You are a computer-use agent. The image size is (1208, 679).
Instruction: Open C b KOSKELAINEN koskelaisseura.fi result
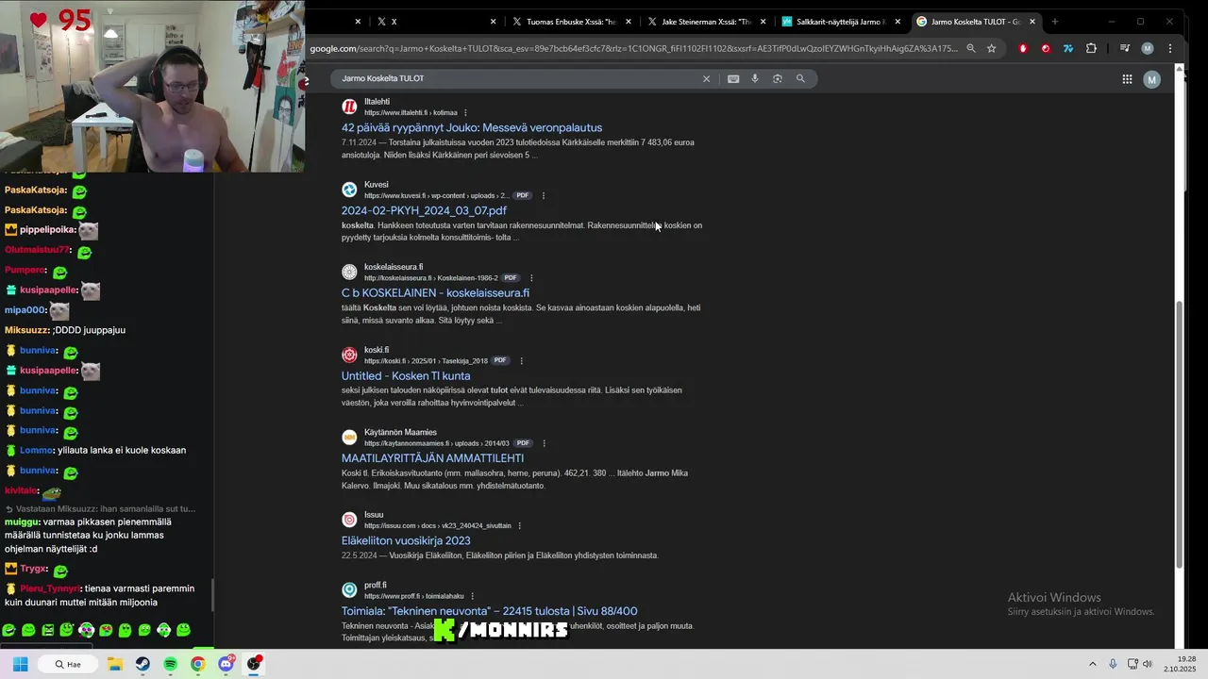point(435,292)
